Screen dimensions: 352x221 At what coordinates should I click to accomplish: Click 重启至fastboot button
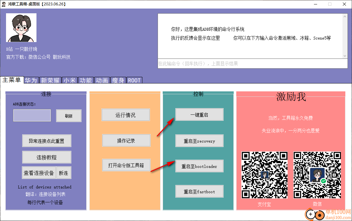[199, 192]
